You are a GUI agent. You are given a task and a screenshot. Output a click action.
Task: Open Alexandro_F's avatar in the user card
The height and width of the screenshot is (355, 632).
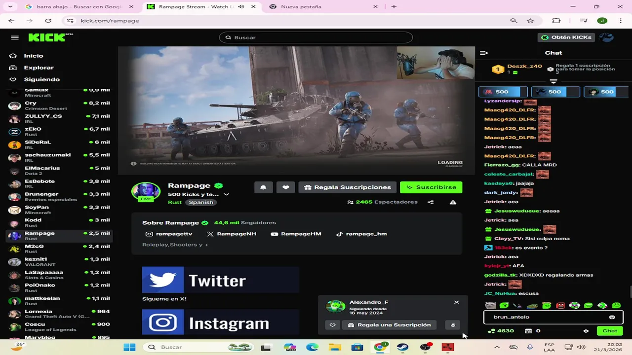336,306
